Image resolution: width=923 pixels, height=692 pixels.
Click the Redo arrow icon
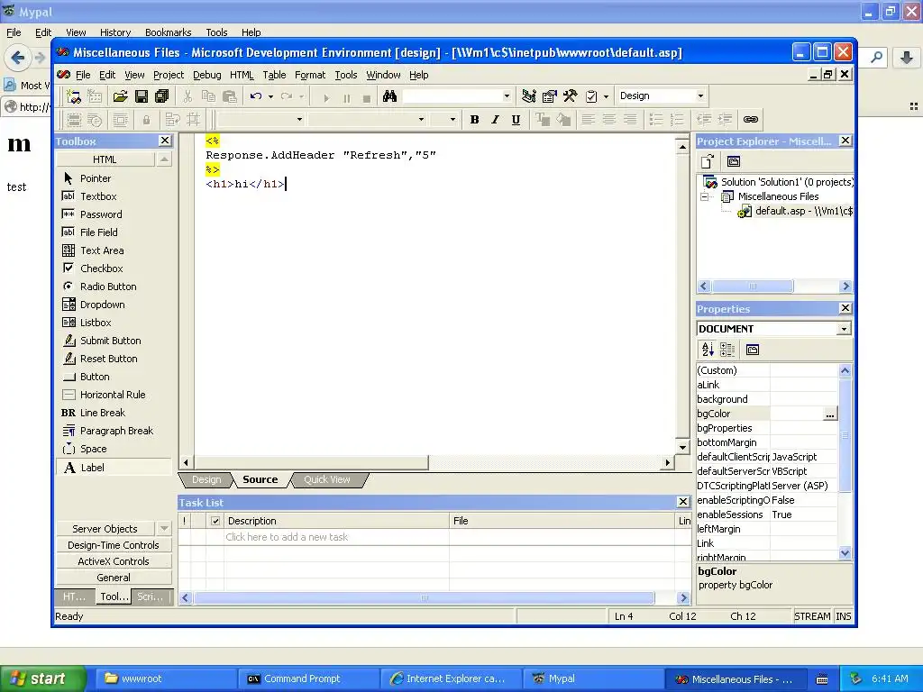(x=287, y=96)
